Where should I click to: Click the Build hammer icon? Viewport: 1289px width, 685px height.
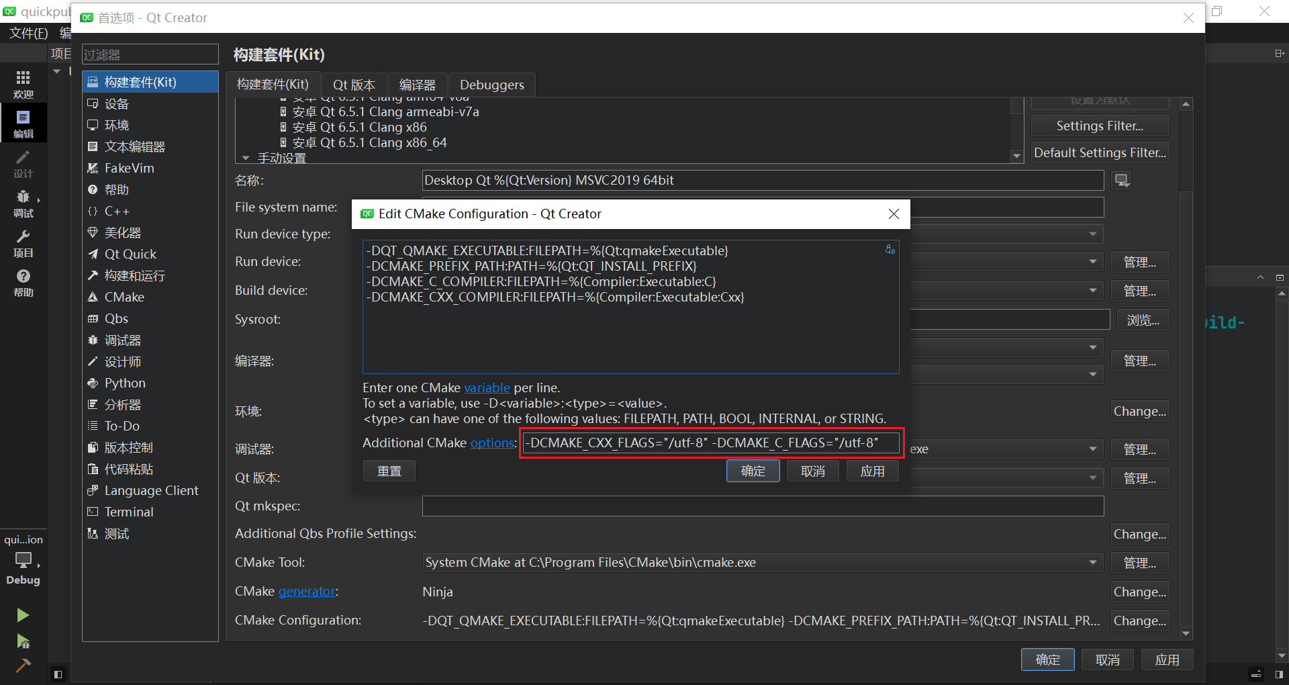(23, 666)
